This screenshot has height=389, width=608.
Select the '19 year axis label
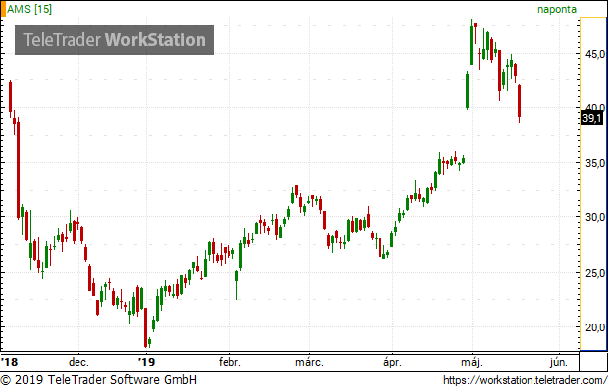pyautogui.click(x=146, y=362)
